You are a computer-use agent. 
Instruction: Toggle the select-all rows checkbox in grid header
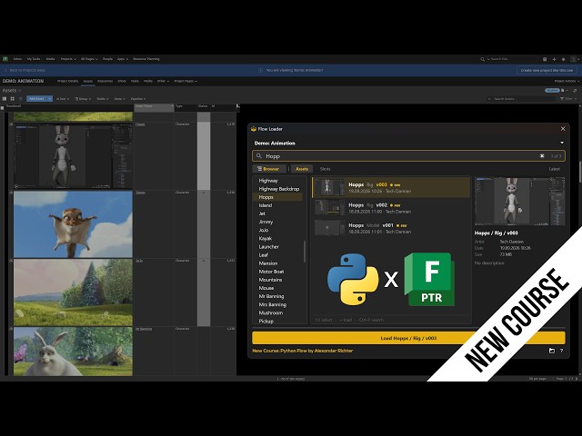(2, 107)
